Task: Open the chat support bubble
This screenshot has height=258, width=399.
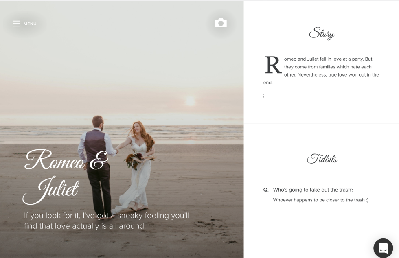Action: (383, 248)
